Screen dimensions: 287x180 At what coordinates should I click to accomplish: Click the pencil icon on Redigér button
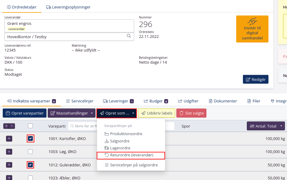click(247, 79)
